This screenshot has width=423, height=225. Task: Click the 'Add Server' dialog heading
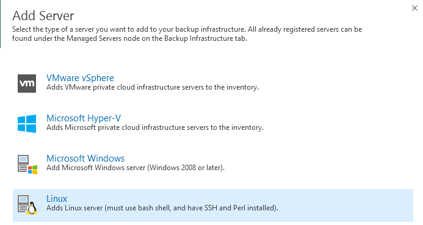pos(43,16)
